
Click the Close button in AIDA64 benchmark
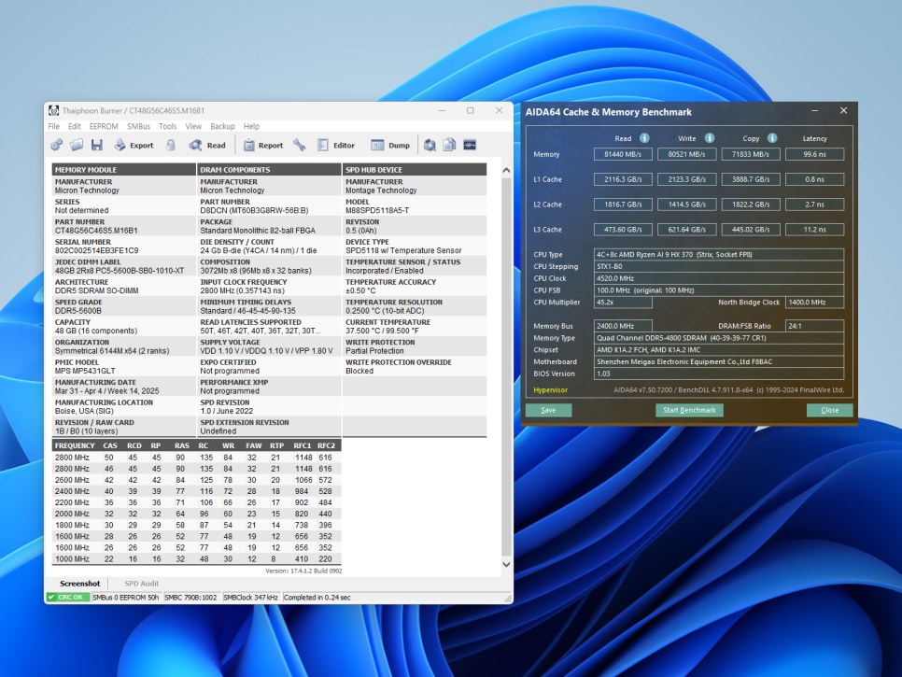coord(829,410)
